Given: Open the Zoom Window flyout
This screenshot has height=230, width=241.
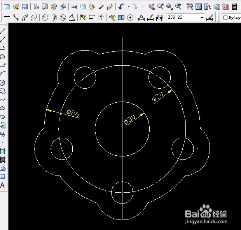Looking at the screenshot, I should click(x=169, y=7).
